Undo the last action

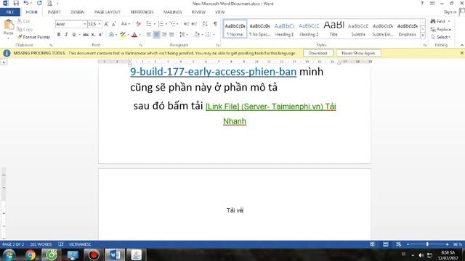[26, 3]
